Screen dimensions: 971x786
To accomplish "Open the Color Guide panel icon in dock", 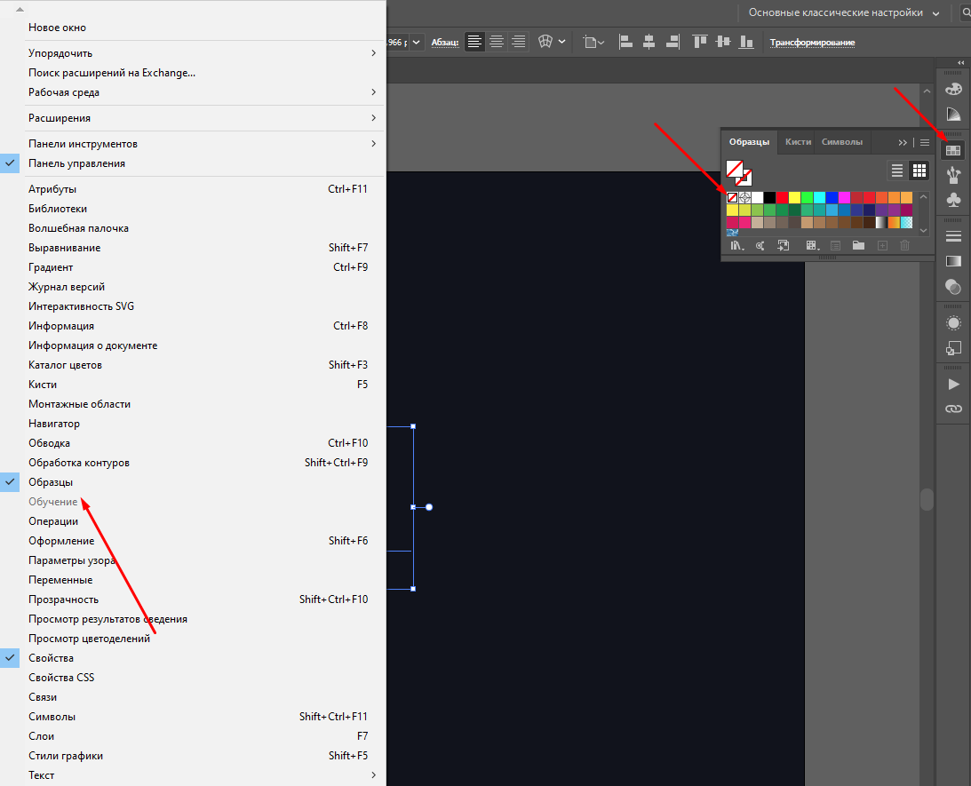I will [x=953, y=115].
